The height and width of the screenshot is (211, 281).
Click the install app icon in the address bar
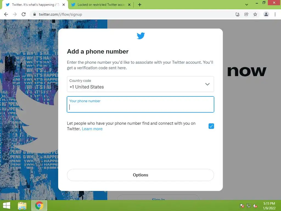pos(237,14)
